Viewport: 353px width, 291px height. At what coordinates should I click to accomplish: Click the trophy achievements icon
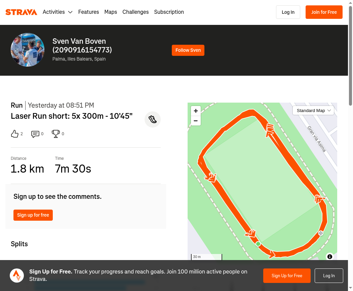point(55,134)
